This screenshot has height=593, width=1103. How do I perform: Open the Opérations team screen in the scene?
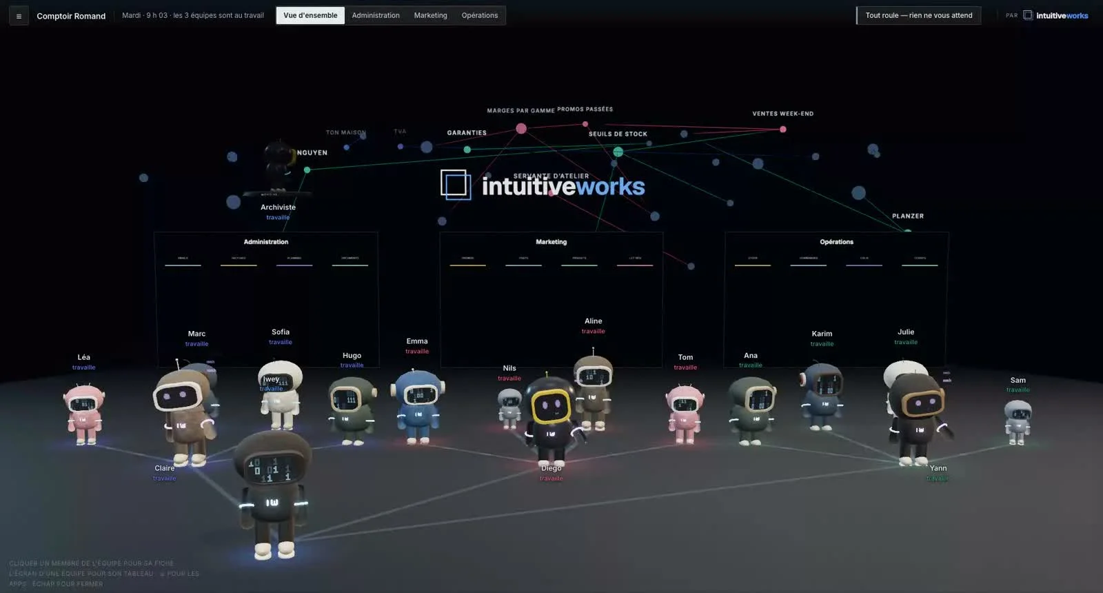click(x=836, y=300)
